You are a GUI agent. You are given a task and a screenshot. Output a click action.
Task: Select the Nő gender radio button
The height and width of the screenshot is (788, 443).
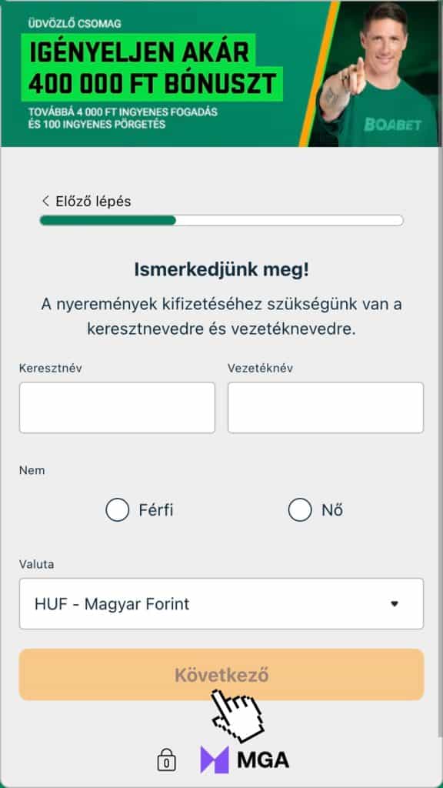300,509
